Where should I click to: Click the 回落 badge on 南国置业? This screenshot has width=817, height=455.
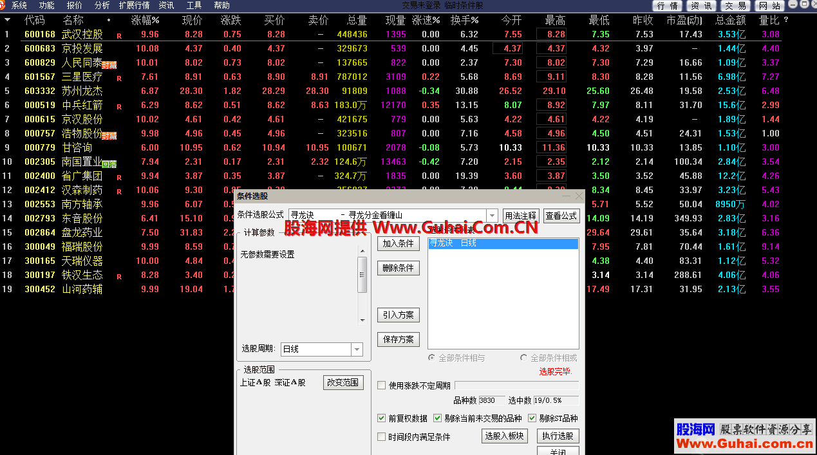pos(109,164)
